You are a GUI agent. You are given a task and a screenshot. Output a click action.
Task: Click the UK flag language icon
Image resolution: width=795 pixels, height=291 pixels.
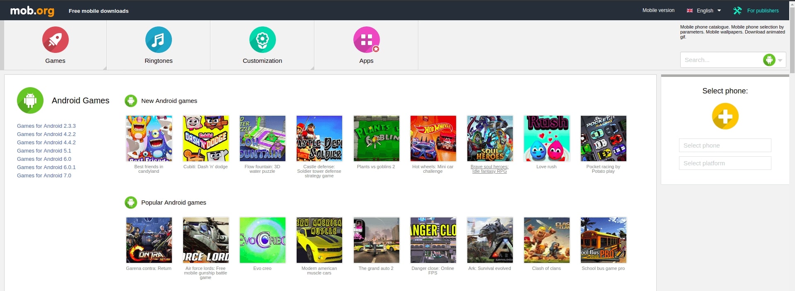690,11
